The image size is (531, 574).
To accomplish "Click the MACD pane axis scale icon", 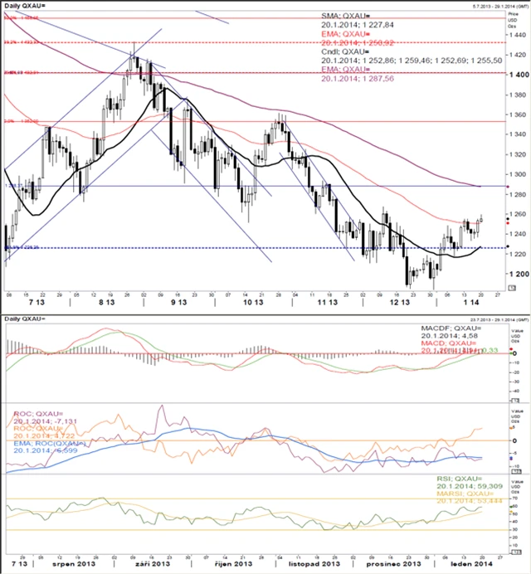I will tap(515, 401).
